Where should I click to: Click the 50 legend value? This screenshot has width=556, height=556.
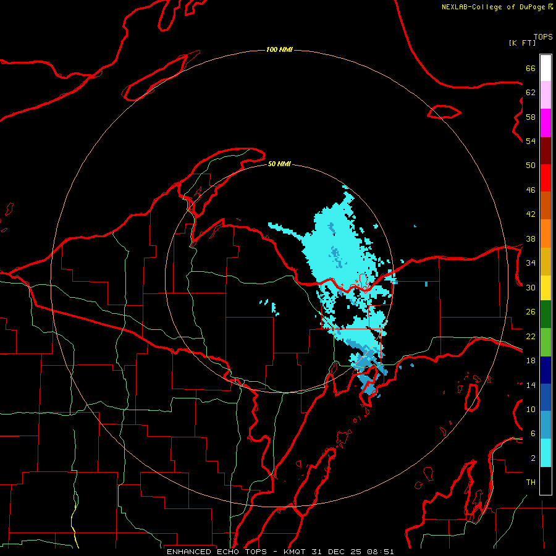[x=531, y=166]
